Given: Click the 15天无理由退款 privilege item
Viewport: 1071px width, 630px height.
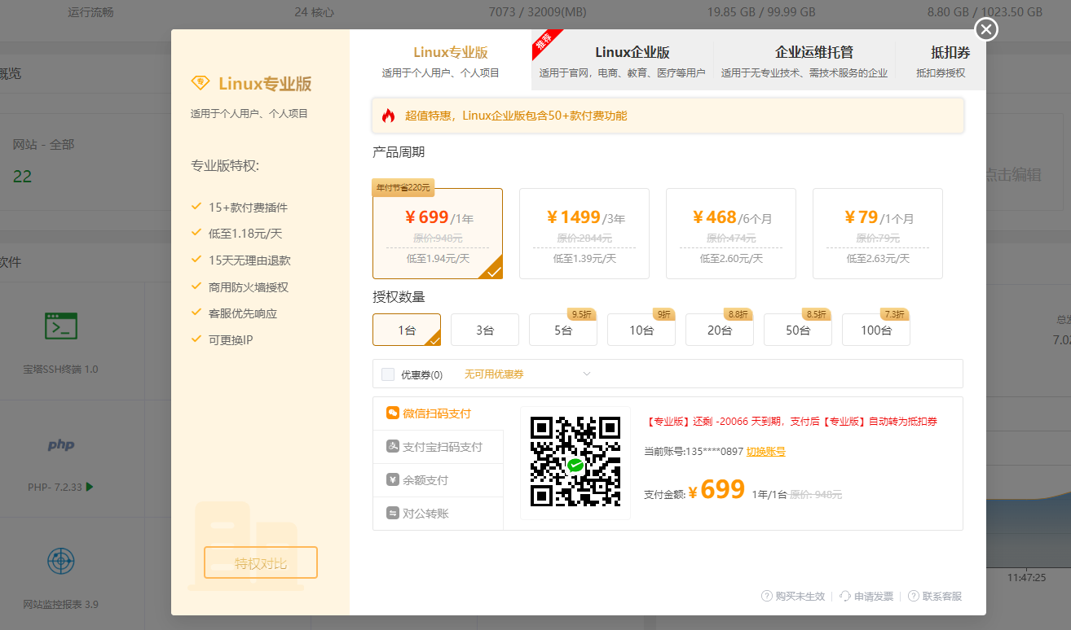Looking at the screenshot, I should [x=249, y=260].
